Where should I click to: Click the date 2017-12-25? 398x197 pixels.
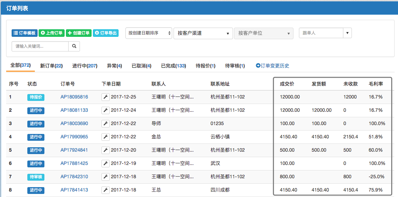pyautogui.click(x=124, y=97)
